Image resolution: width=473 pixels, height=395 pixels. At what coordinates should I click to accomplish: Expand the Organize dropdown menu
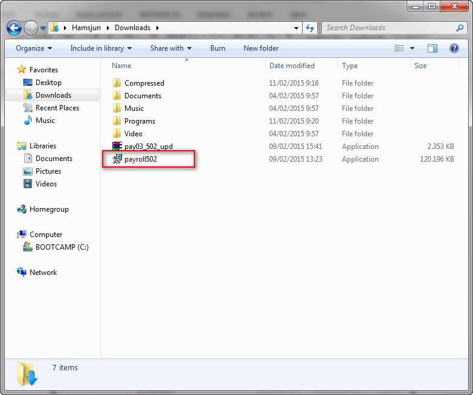pos(34,48)
